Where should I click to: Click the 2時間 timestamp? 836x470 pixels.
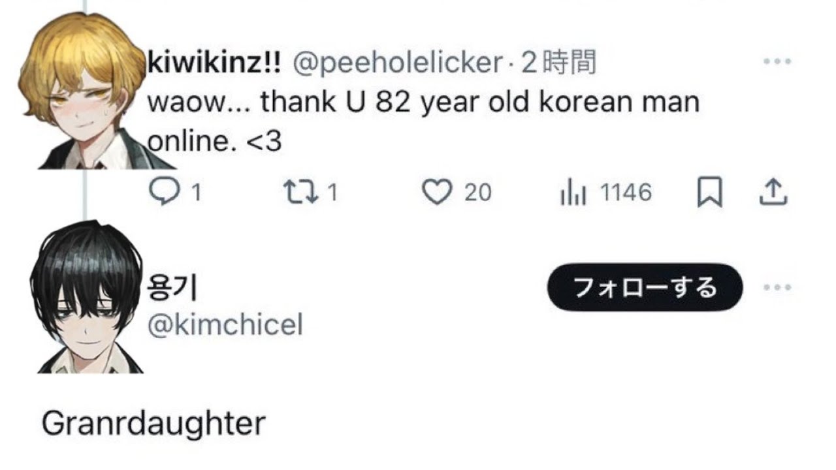560,63
